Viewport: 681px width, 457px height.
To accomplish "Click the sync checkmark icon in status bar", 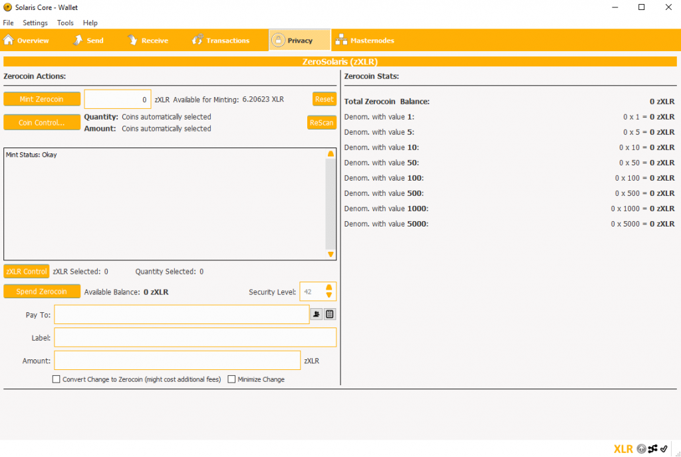I will [663, 448].
